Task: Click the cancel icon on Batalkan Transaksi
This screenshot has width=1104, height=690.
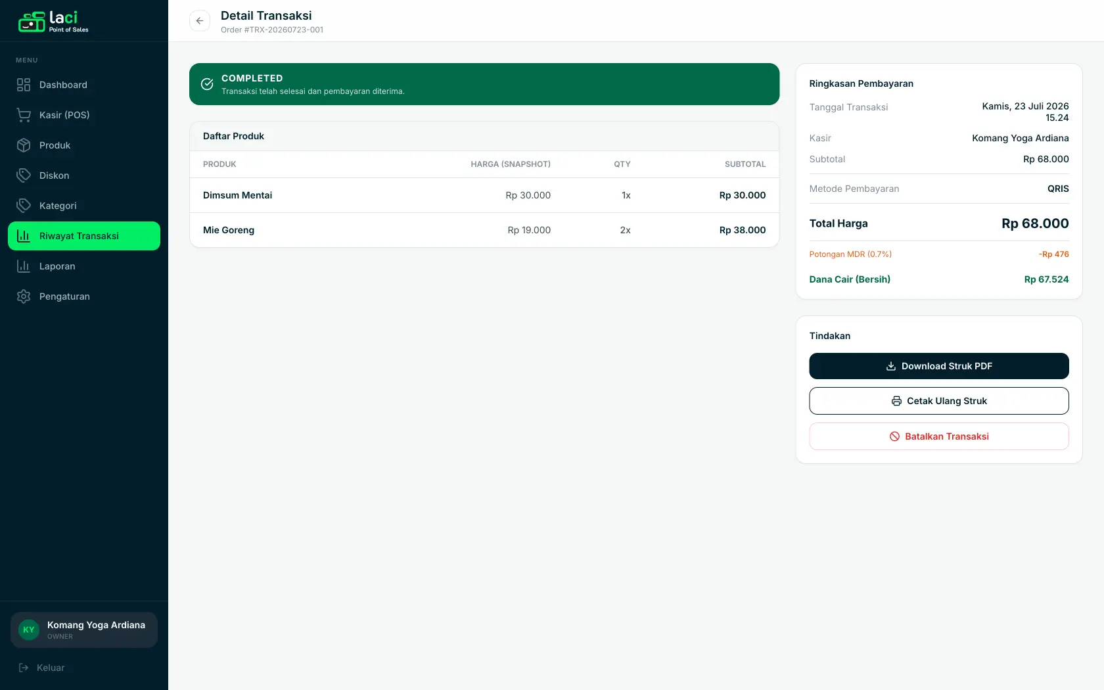Action: 894,436
